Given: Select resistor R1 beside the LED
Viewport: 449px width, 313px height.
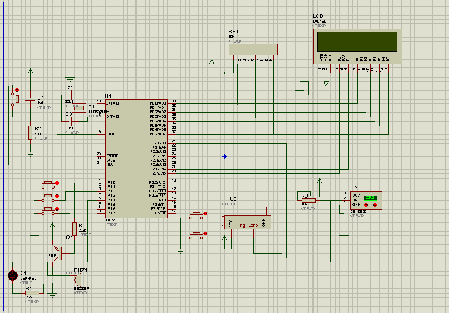Looking at the screenshot, I should (32, 293).
